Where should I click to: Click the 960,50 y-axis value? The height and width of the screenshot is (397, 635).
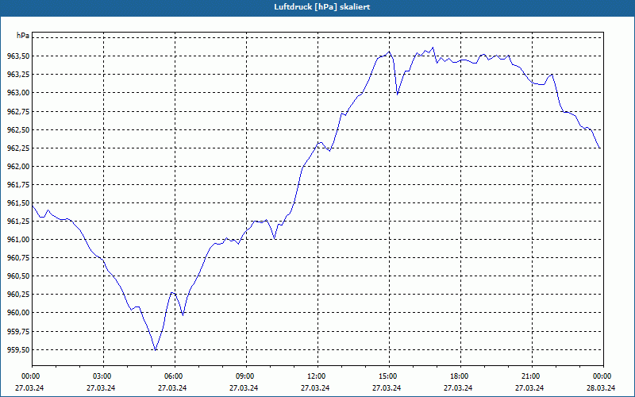(x=18, y=276)
